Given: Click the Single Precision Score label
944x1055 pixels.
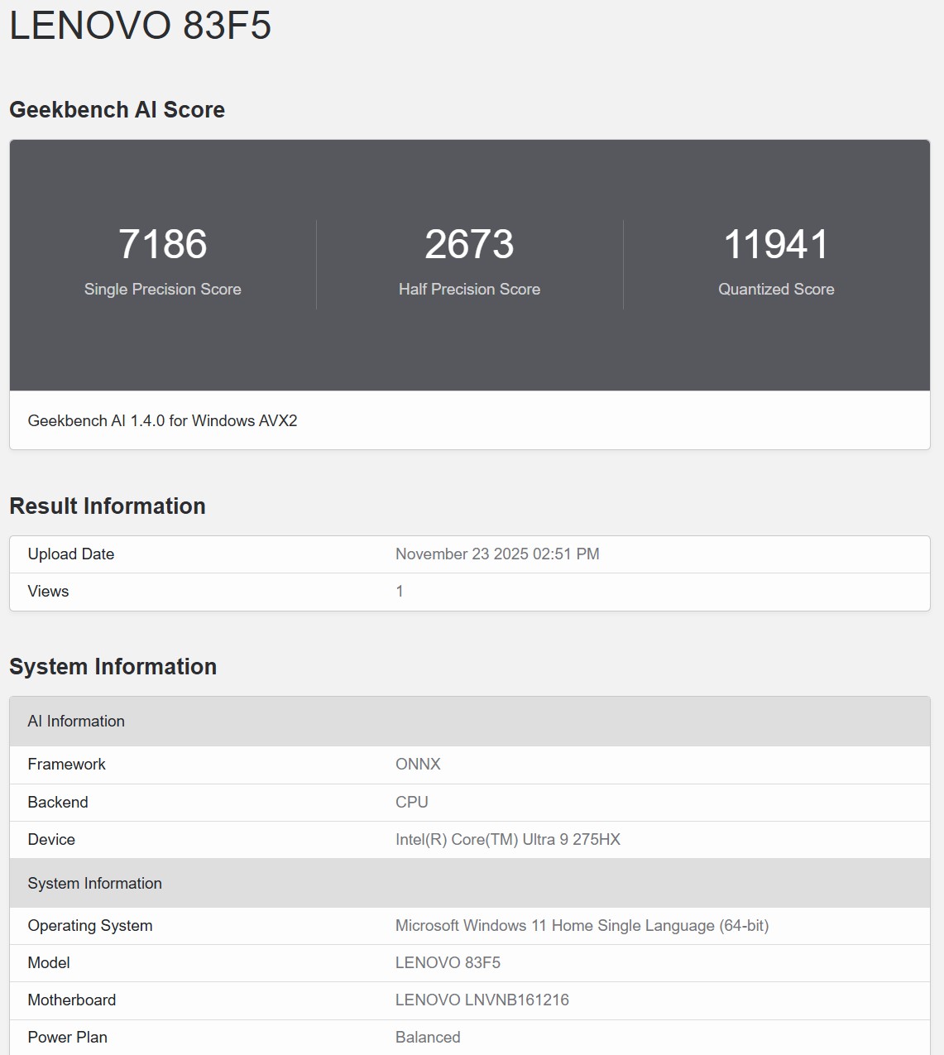Looking at the screenshot, I should tap(162, 290).
